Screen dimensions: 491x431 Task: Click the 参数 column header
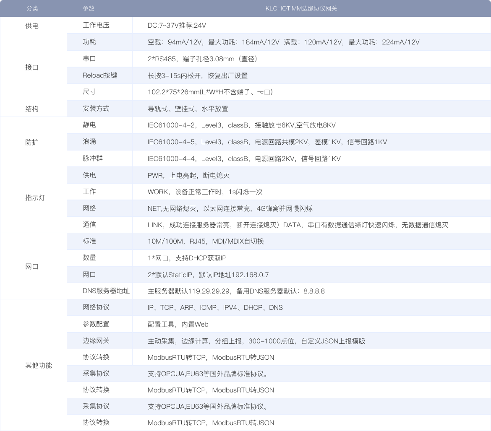pos(89,8)
